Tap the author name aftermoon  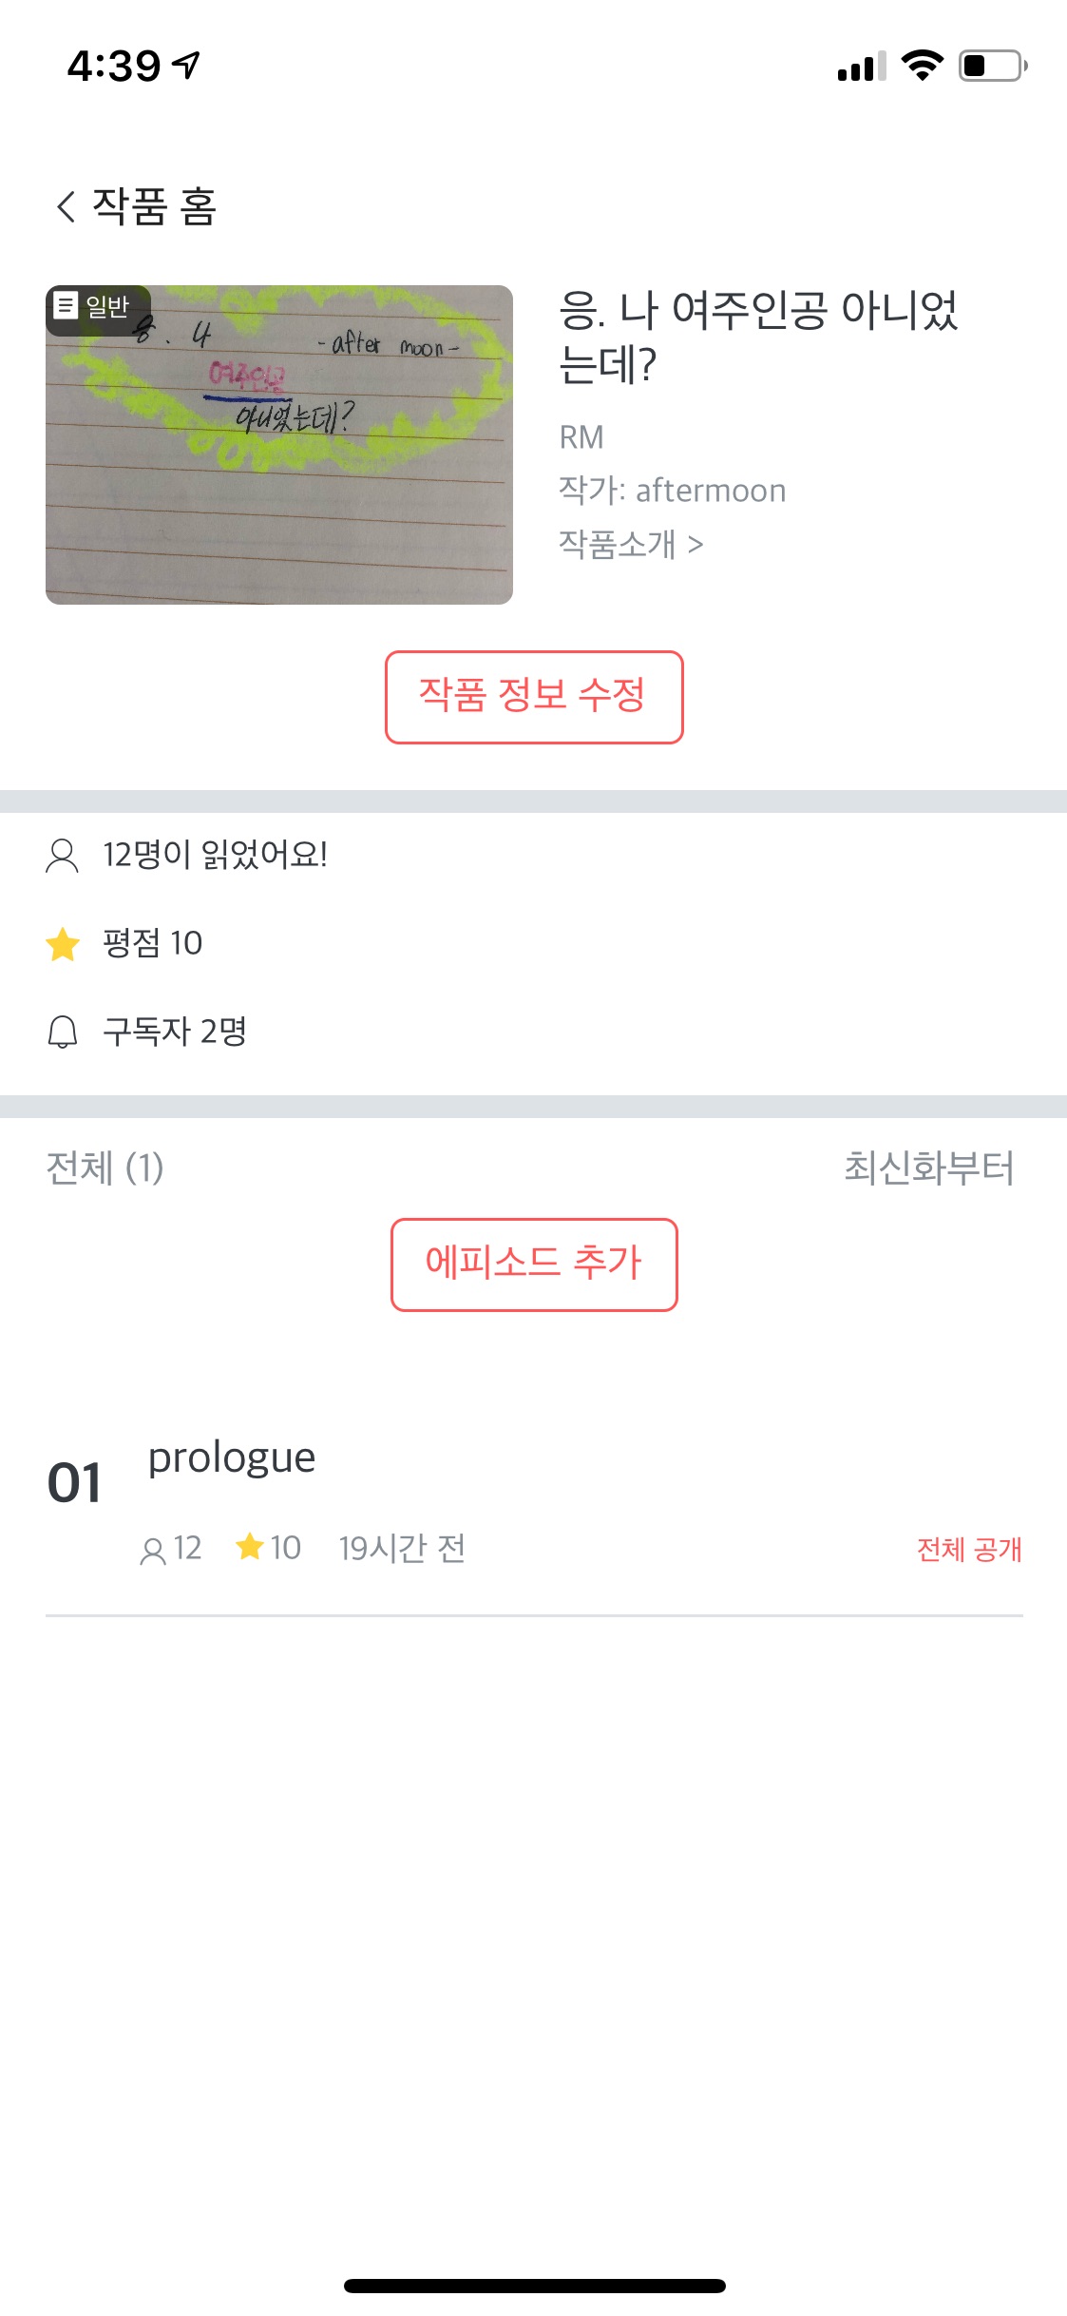click(710, 491)
